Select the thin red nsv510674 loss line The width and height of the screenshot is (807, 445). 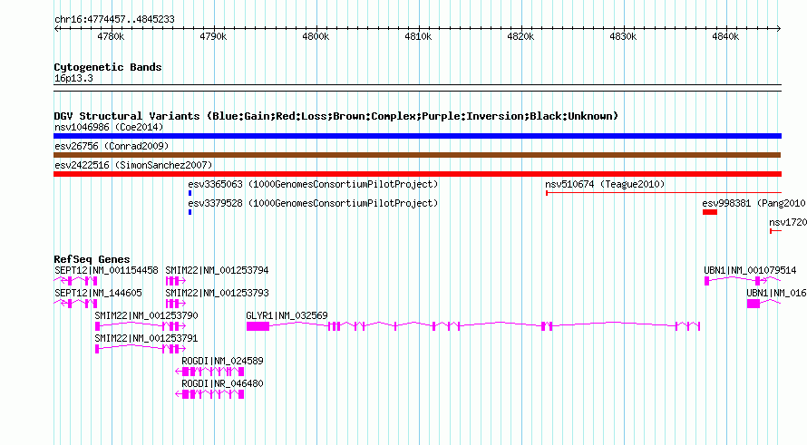(x=664, y=193)
